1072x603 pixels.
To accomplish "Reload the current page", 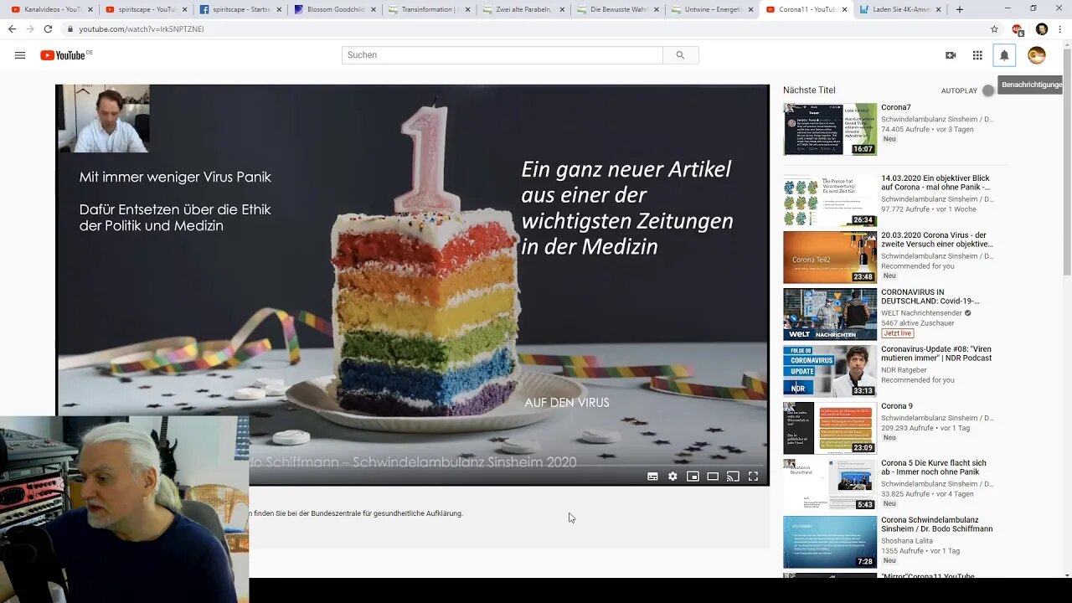I will point(48,28).
